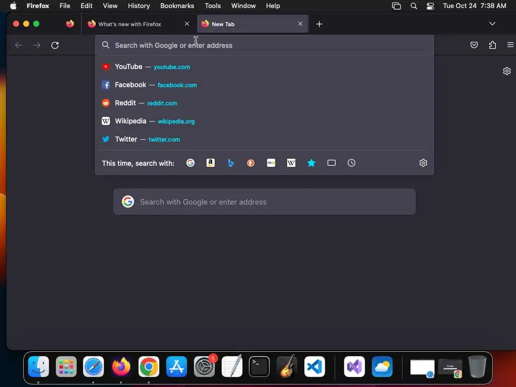Open Firefox View pinned icon
Viewport: 516px width, 387px height.
(70, 24)
